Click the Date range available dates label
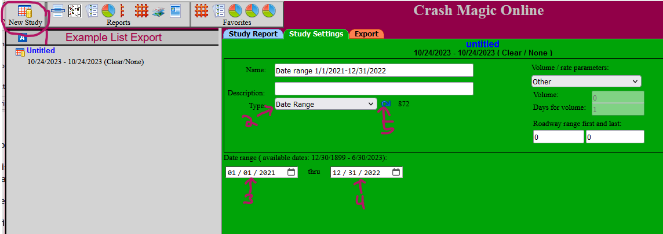Viewport: 663px width, 234px height. click(305, 158)
